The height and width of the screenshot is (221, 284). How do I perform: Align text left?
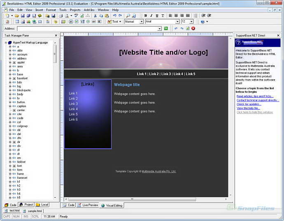tap(170, 16)
